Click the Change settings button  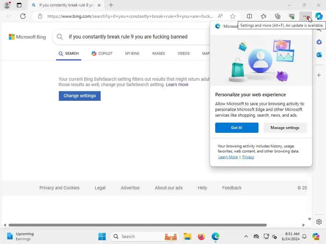pos(80,96)
